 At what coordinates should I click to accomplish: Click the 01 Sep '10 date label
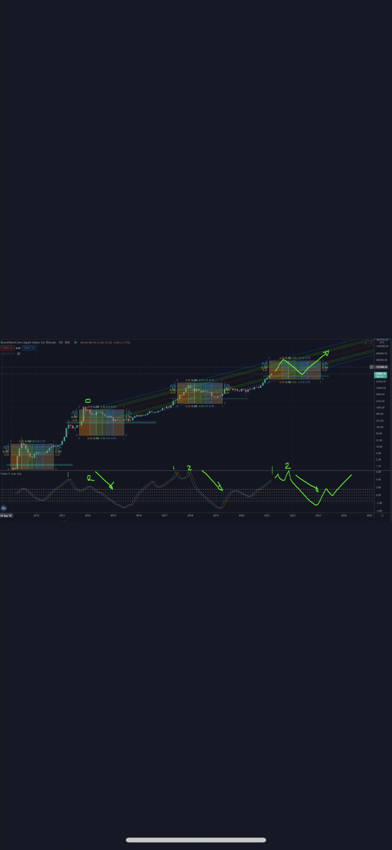point(6,515)
